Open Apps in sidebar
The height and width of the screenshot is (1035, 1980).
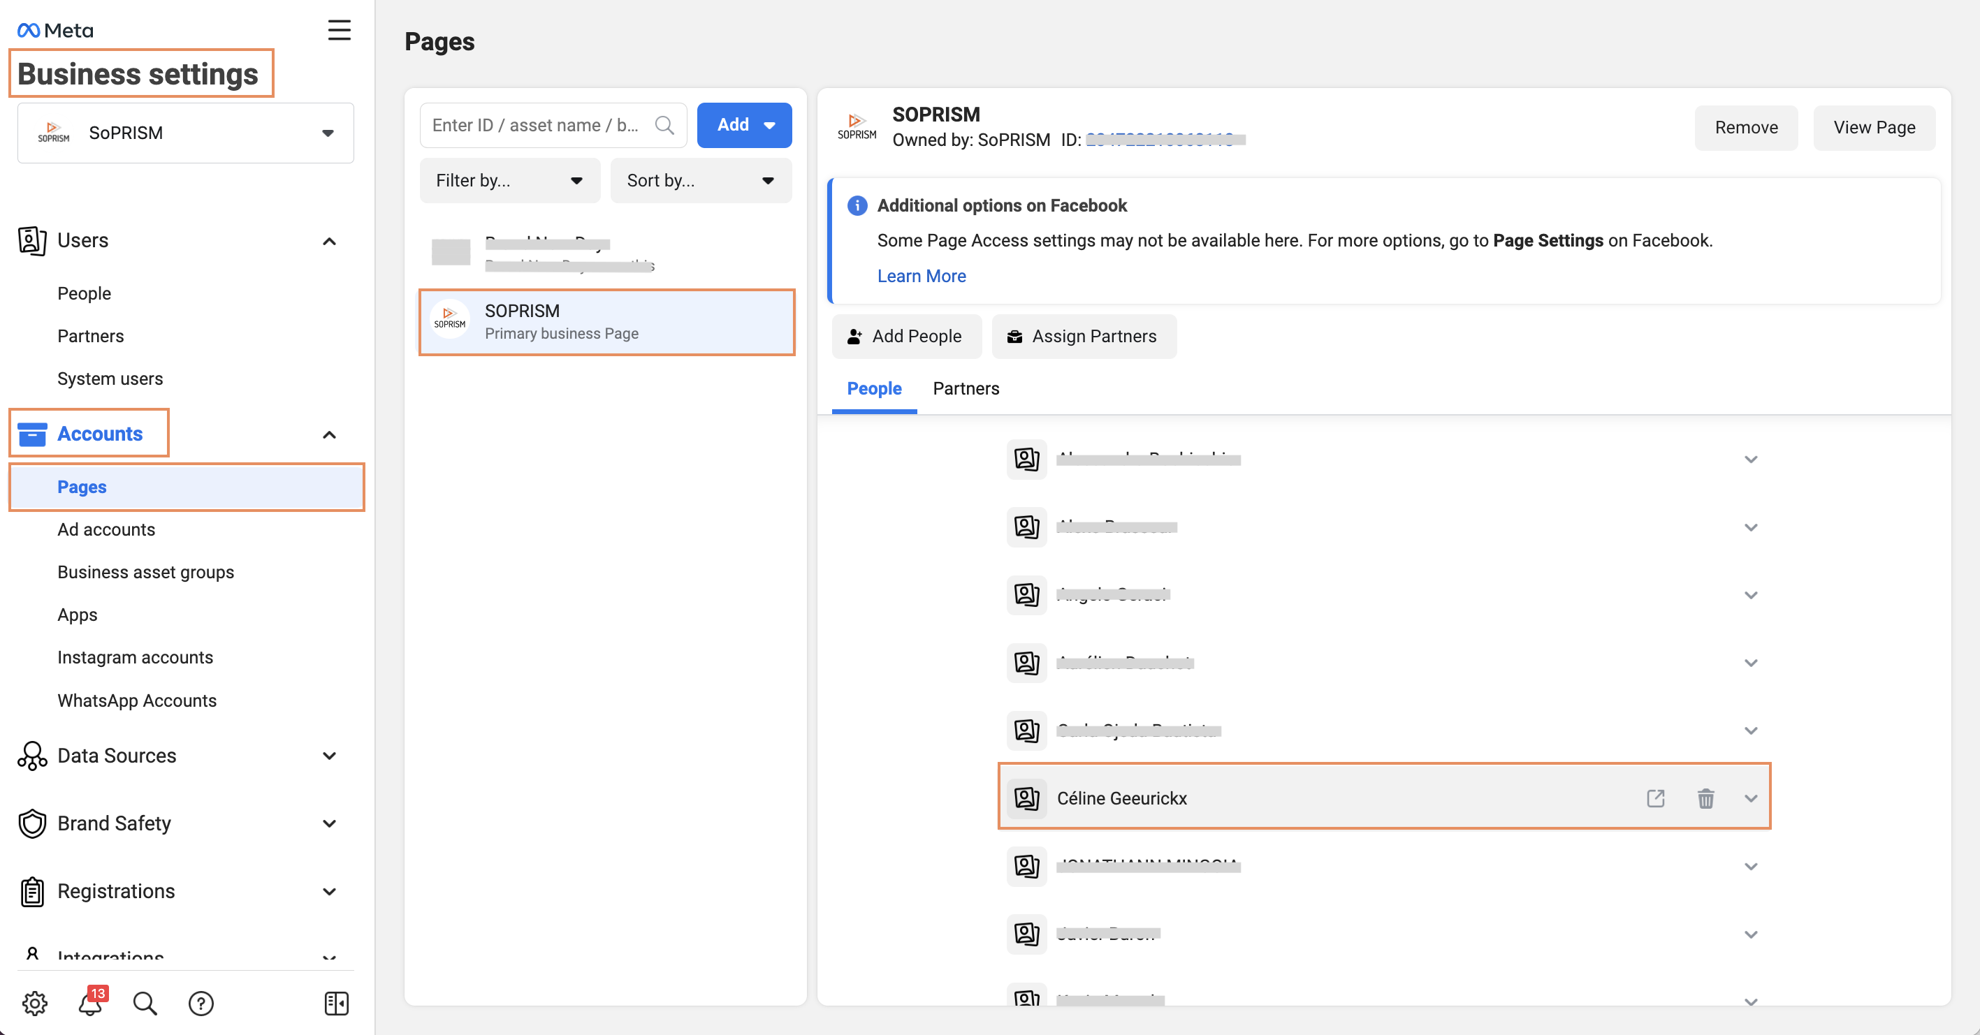pos(77,615)
